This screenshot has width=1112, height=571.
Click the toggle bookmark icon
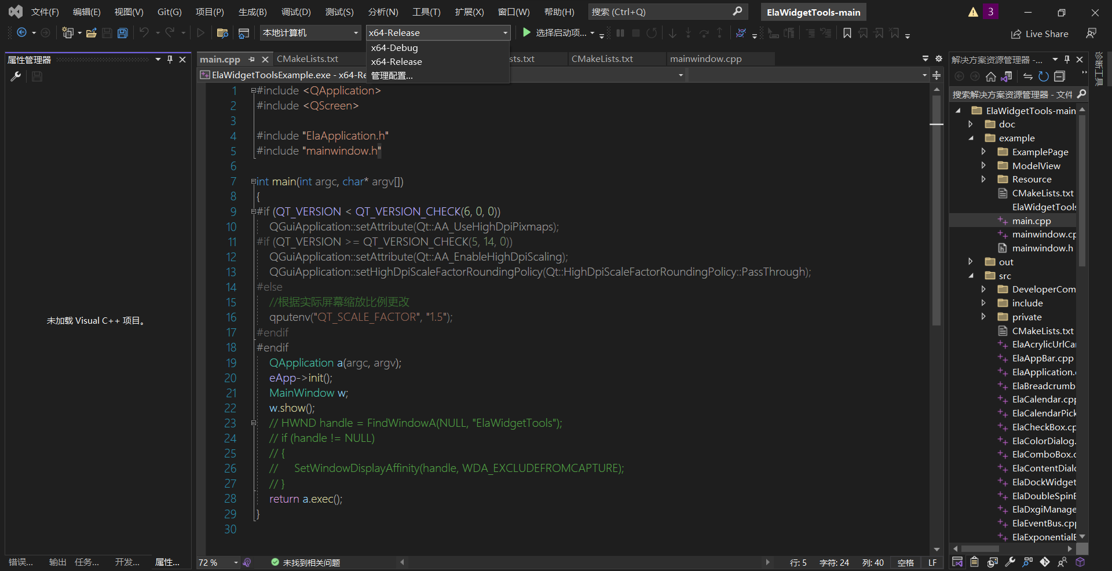click(x=847, y=33)
